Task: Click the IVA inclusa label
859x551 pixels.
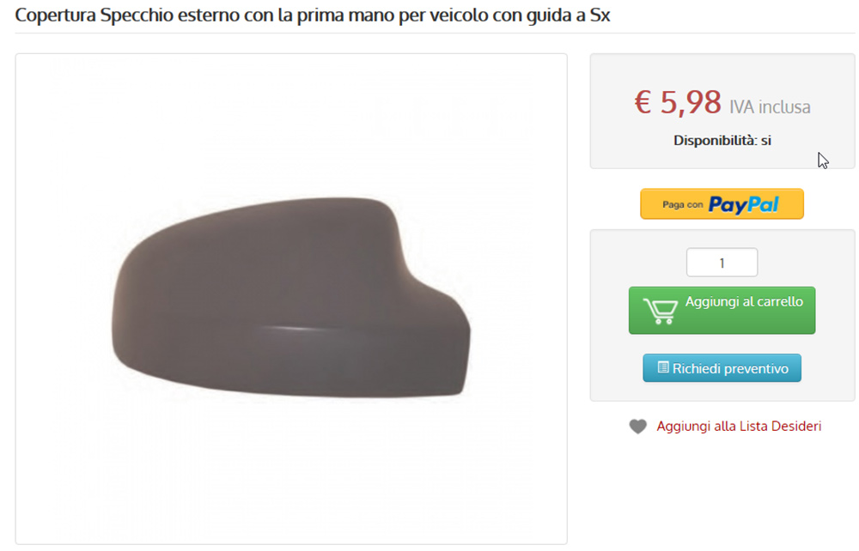Action: (x=770, y=106)
